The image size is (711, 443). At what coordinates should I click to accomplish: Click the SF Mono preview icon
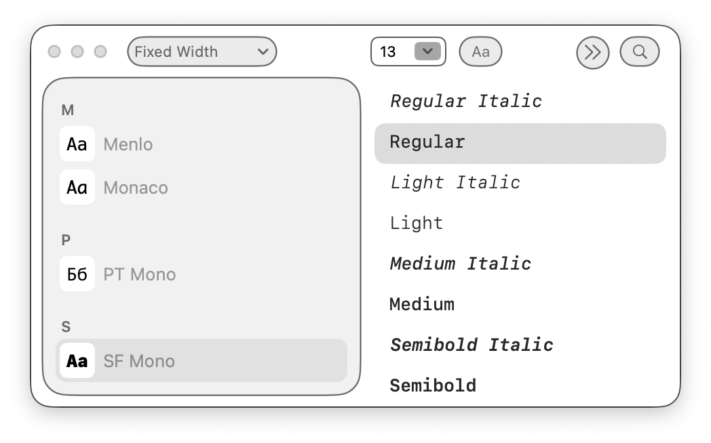pyautogui.click(x=77, y=360)
